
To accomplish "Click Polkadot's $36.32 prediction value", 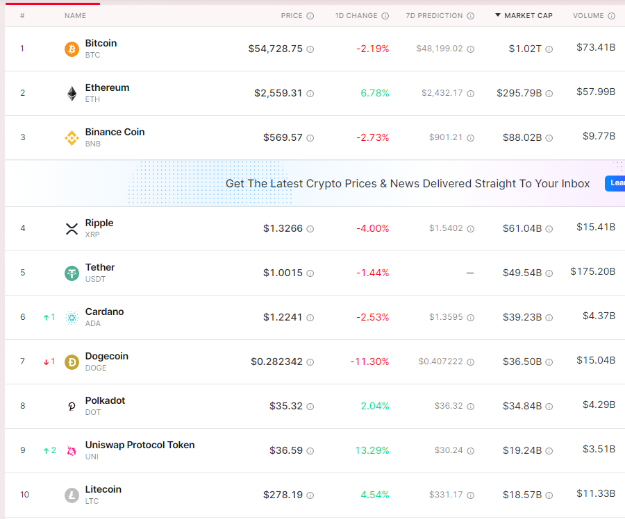I will (449, 406).
